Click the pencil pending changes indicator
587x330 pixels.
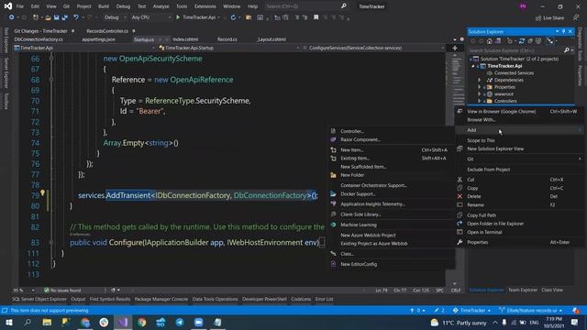439,311
